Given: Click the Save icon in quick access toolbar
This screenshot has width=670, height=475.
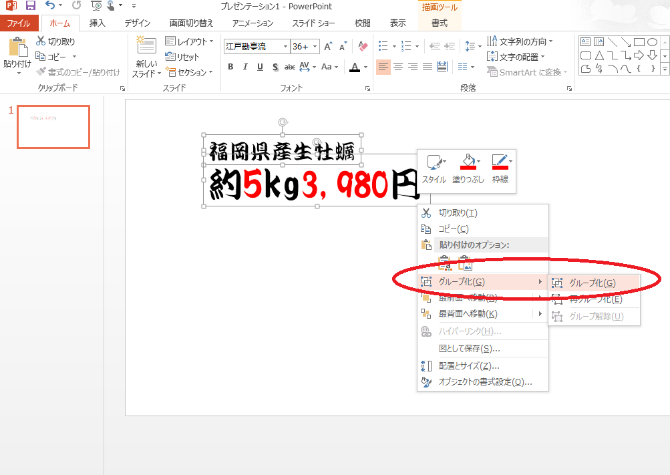Looking at the screenshot, I should [29, 5].
